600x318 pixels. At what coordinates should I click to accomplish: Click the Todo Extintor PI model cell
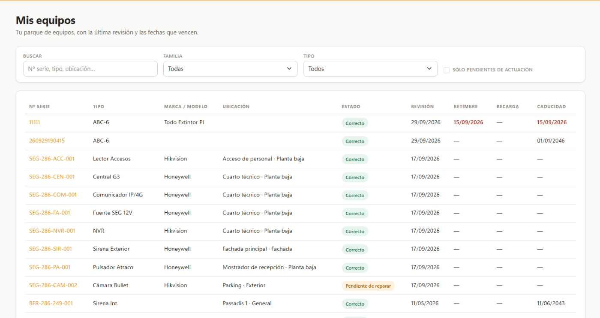(x=184, y=122)
